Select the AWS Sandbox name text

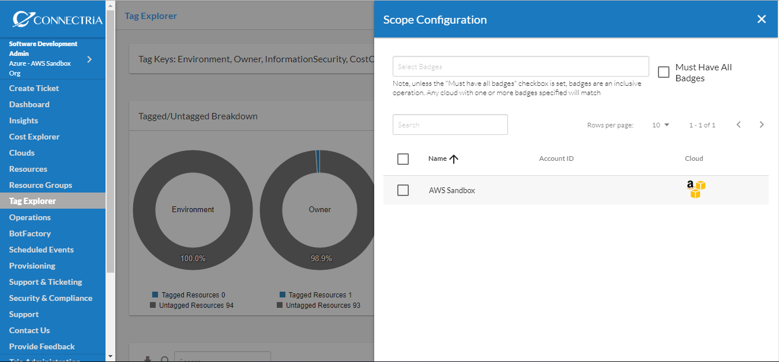452,190
